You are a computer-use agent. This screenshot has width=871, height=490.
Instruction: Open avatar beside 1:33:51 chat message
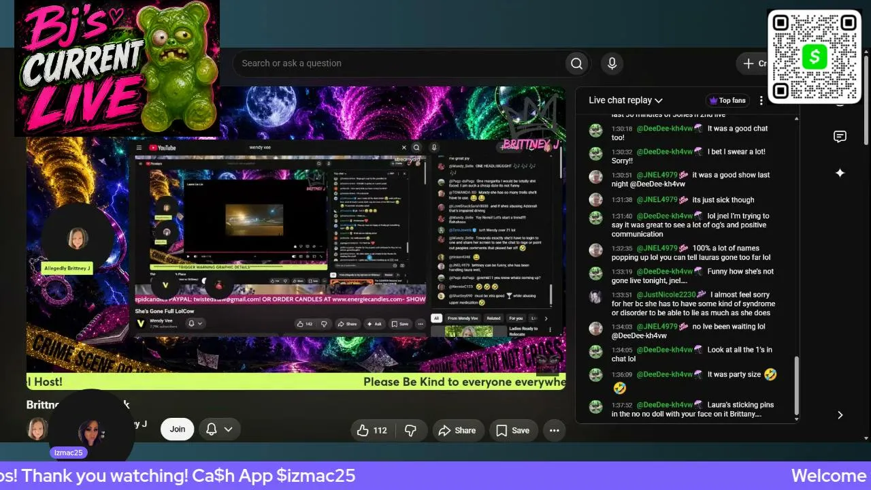[x=595, y=297]
